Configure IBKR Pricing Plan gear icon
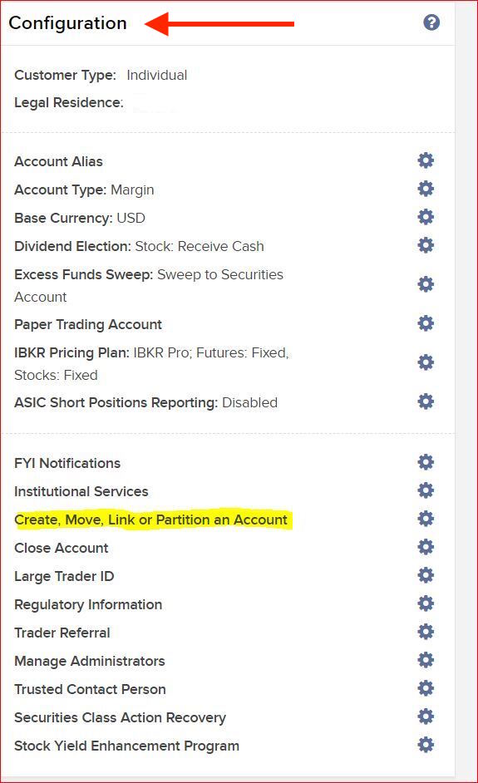 (x=426, y=362)
